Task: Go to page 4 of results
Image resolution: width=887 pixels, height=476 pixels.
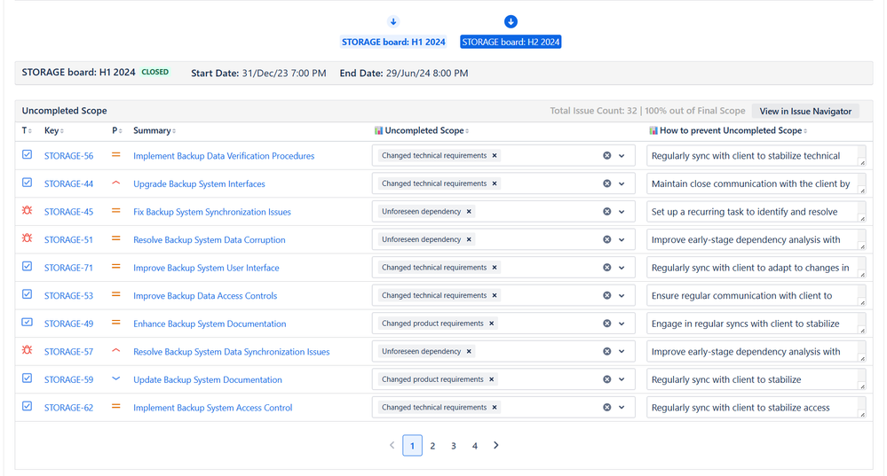Action: 475,446
